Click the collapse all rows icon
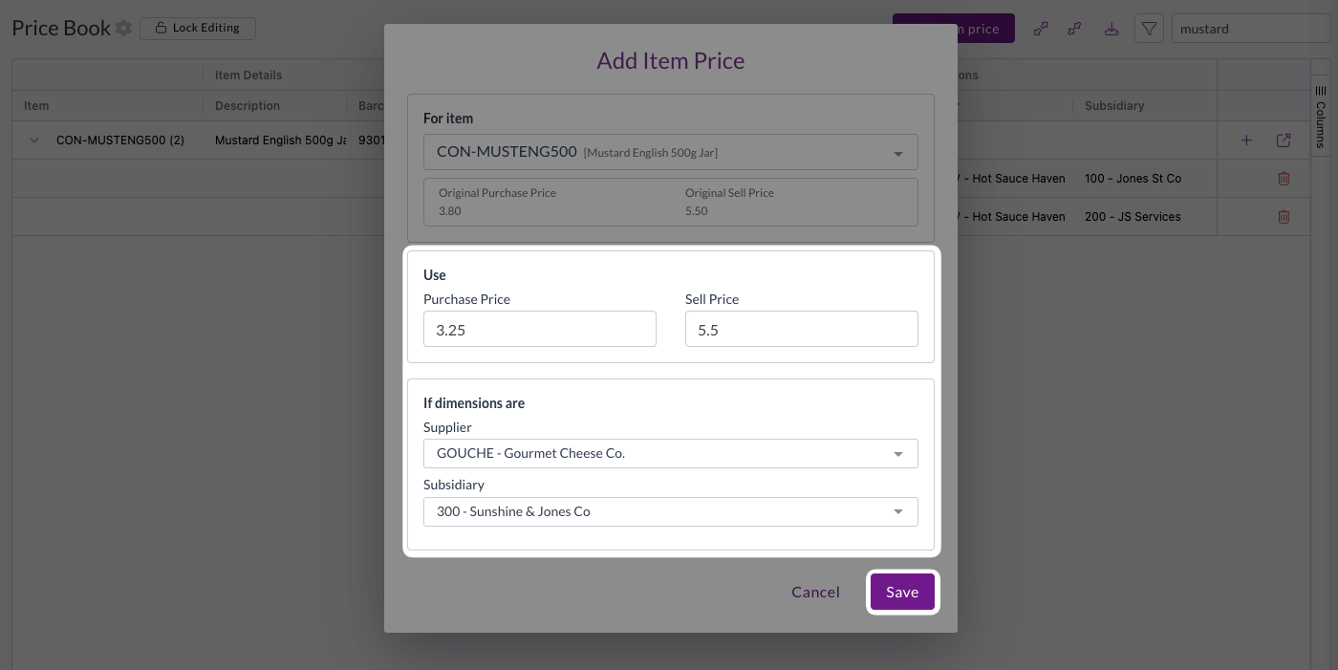The width and height of the screenshot is (1338, 670). point(1074,29)
